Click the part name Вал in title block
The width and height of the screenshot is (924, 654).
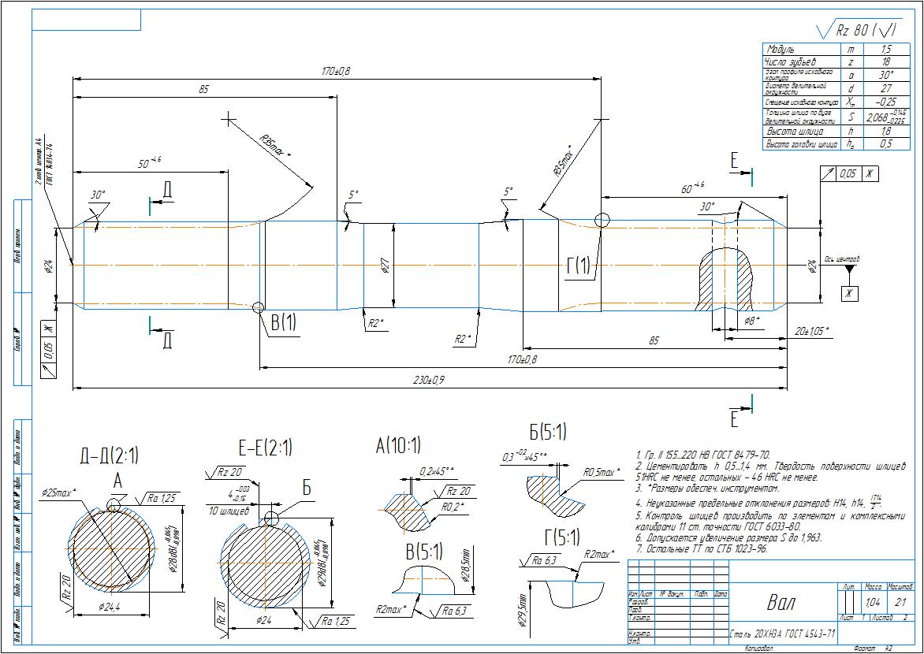[x=781, y=602]
